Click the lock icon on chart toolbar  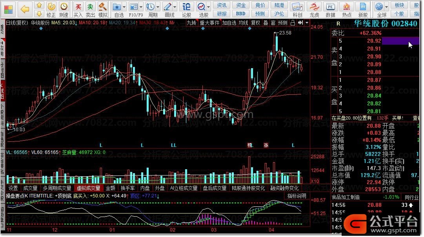293,23
